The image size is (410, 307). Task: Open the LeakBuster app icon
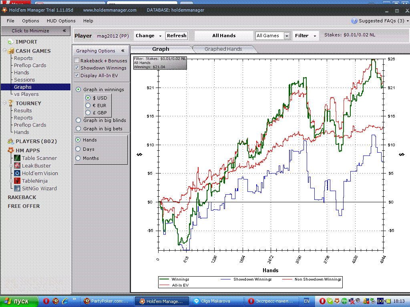(18, 166)
